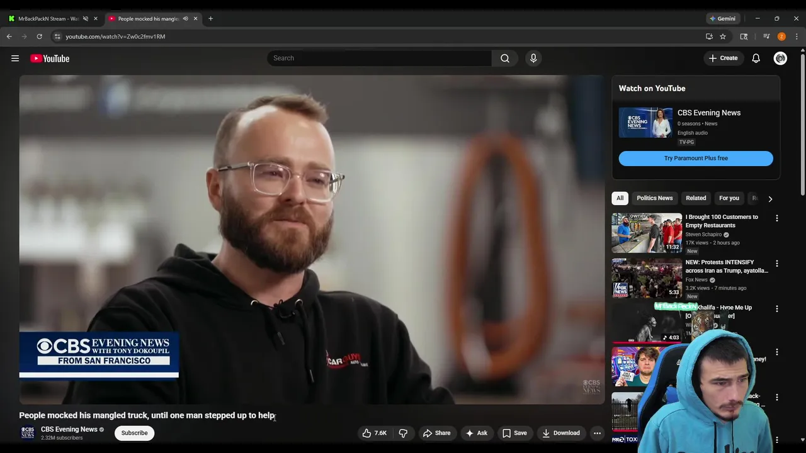The image size is (806, 453).
Task: Open 'NEW: Protests INTENSIFY across Iran' title
Action: point(727,266)
